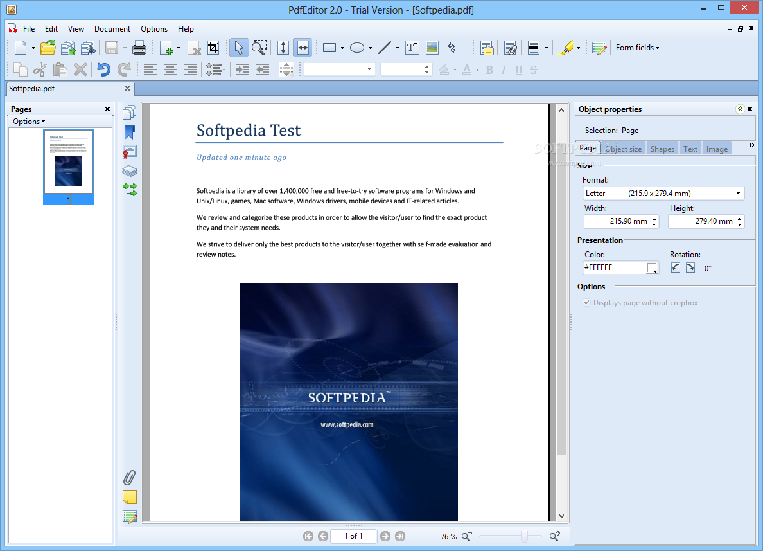Click the Width value field

coord(621,221)
